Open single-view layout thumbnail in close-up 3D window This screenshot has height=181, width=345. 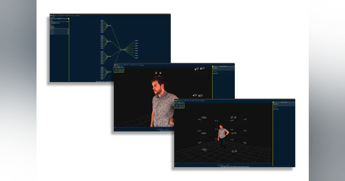[116, 70]
